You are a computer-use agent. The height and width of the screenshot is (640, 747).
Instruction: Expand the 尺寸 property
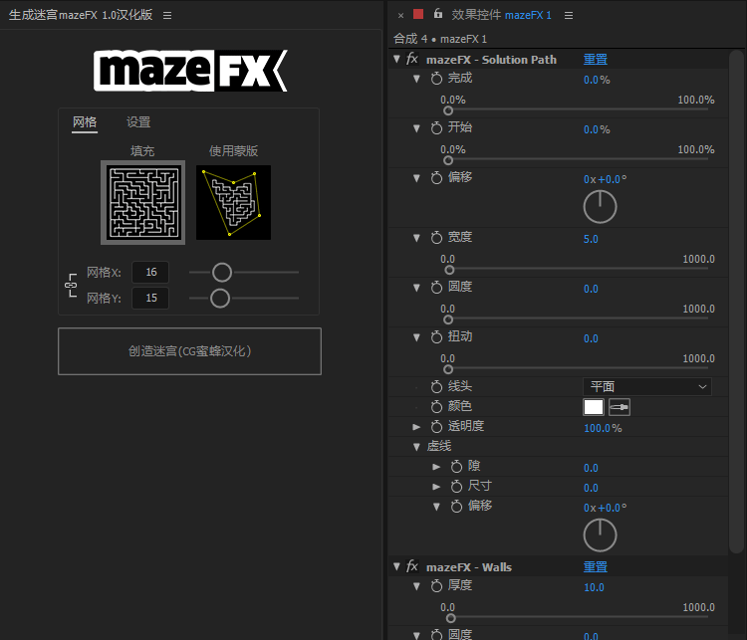point(436,486)
